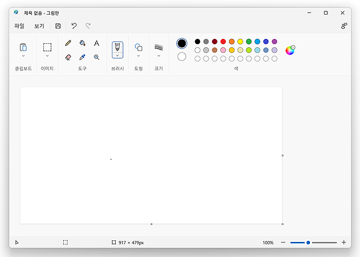
Task: Pick the lavender color swatch
Action: click(274, 50)
